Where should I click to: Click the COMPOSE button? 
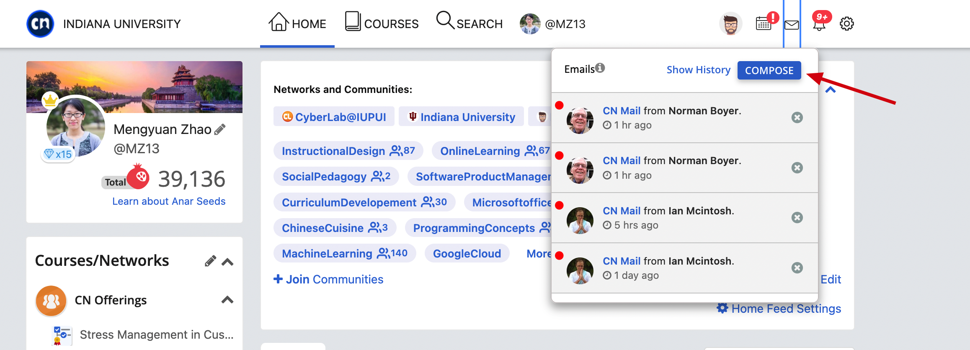pos(769,70)
